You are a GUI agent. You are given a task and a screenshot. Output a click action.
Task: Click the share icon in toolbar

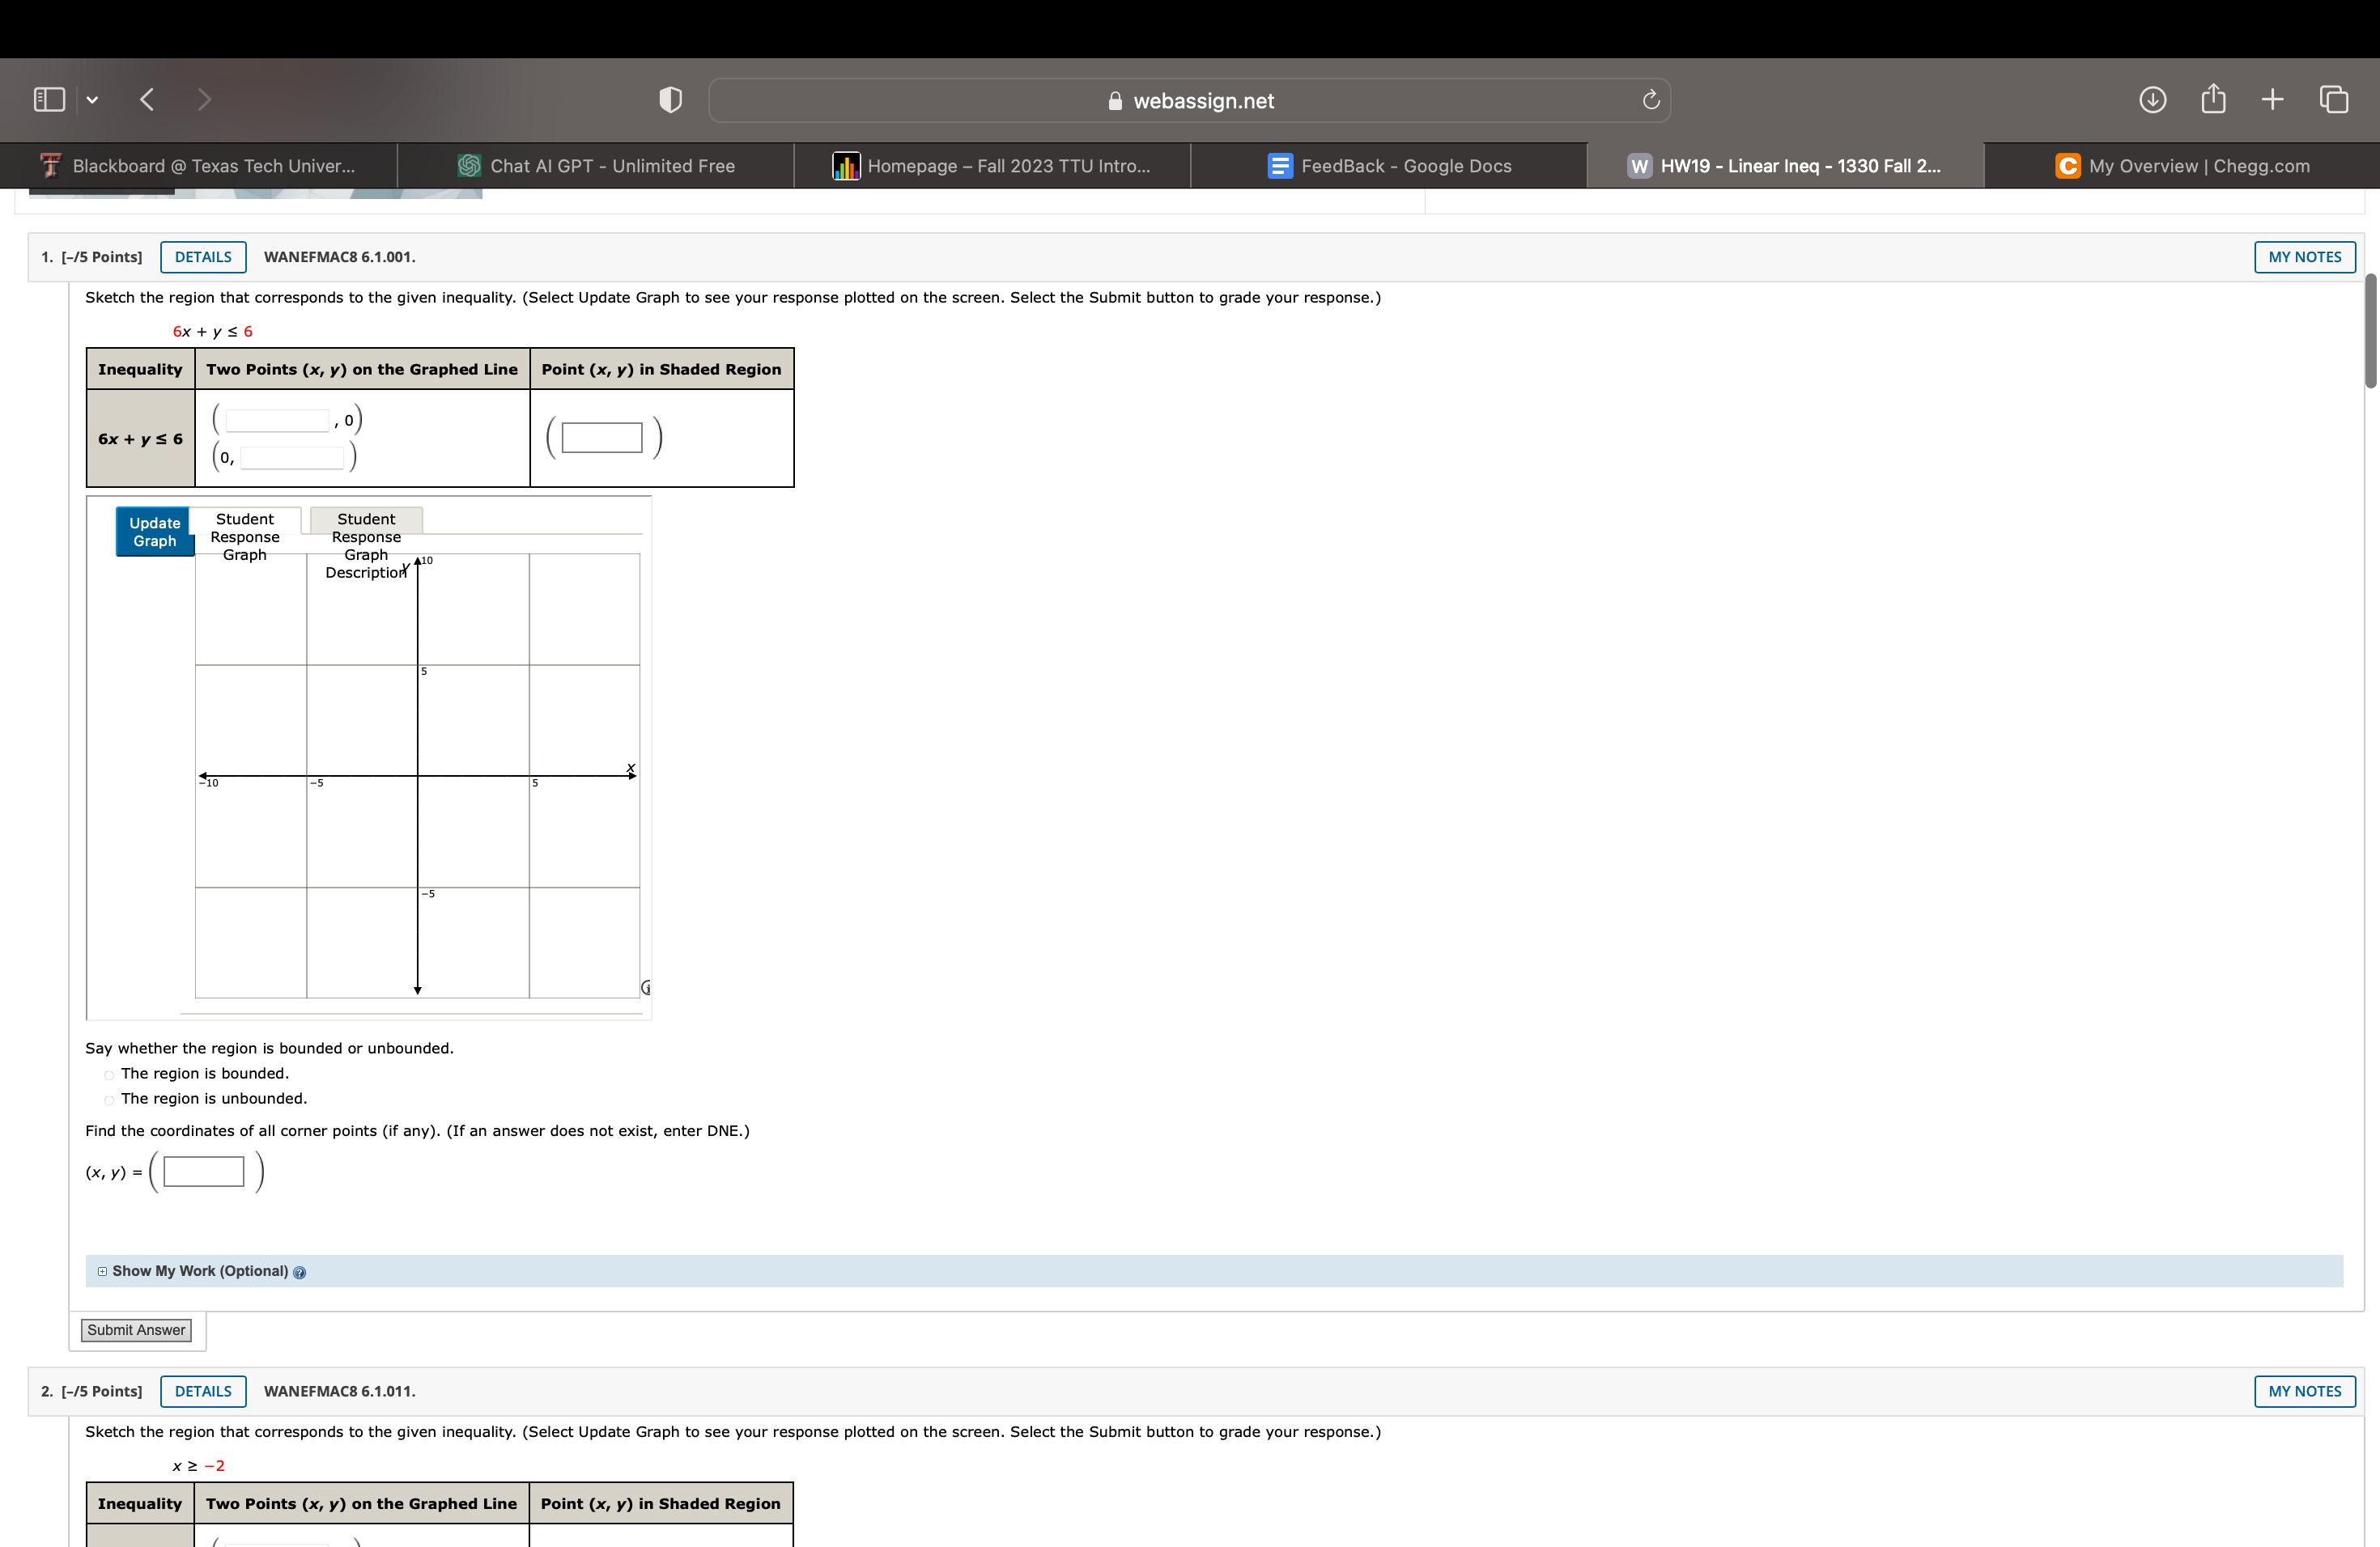click(x=2213, y=100)
